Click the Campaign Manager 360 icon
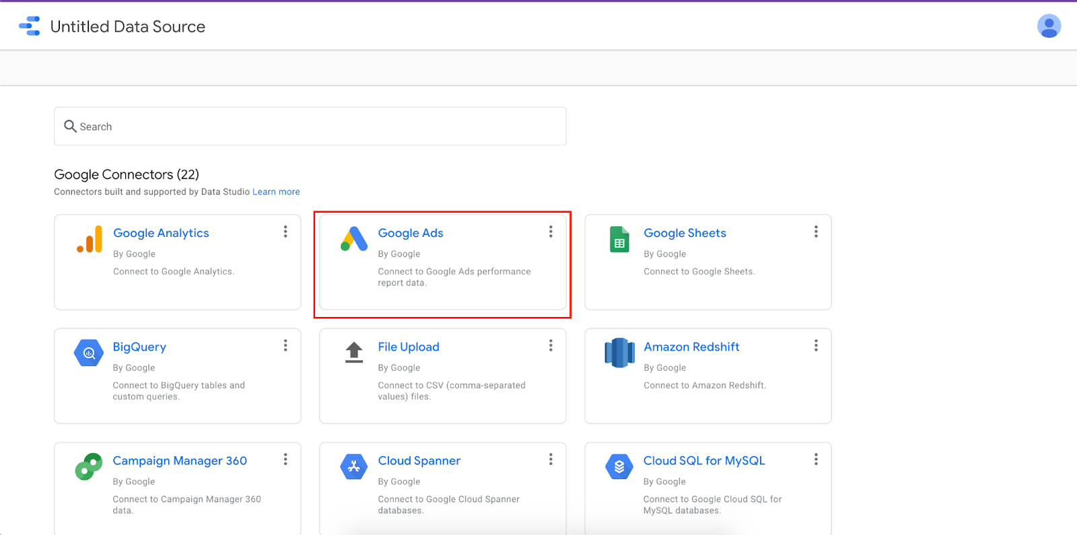The width and height of the screenshot is (1077, 535). [89, 466]
